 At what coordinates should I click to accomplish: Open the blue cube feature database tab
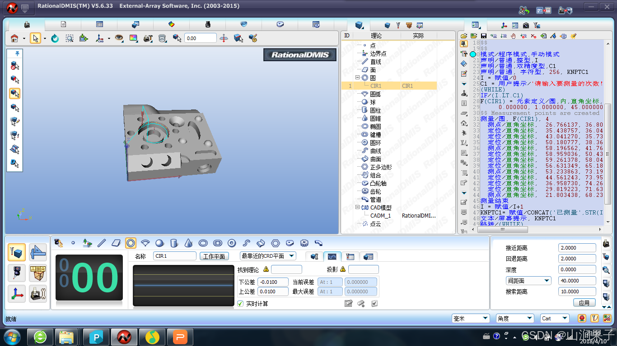(x=359, y=25)
